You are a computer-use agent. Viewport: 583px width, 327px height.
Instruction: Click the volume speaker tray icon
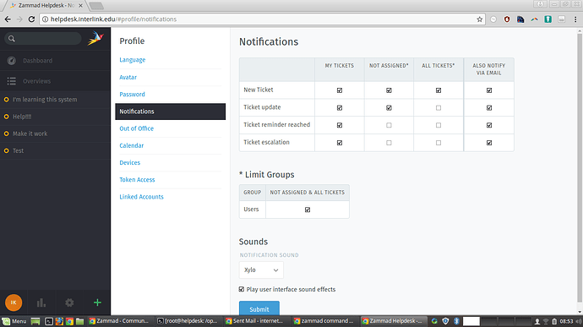point(579,321)
